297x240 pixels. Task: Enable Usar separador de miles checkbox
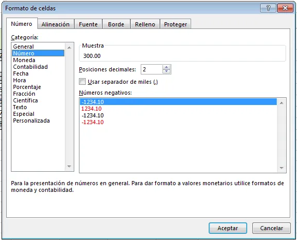82,82
